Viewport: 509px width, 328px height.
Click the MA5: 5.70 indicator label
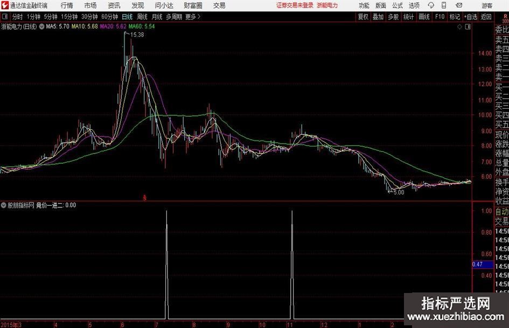click(58, 26)
